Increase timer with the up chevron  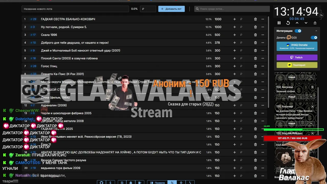(x=297, y=23)
